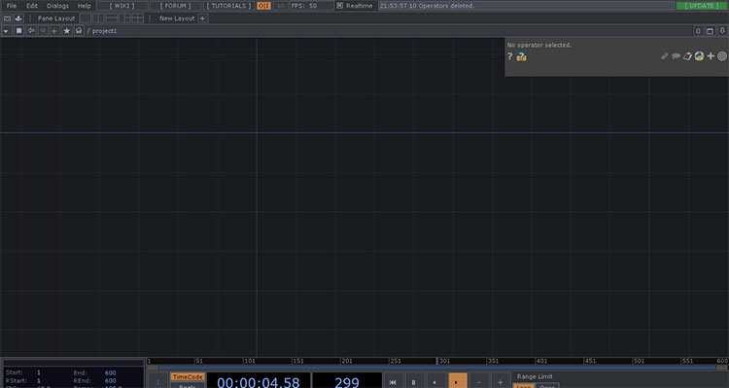Click the Python logo icon beside the plus
Viewport: 729px width, 388px height.
click(699, 56)
